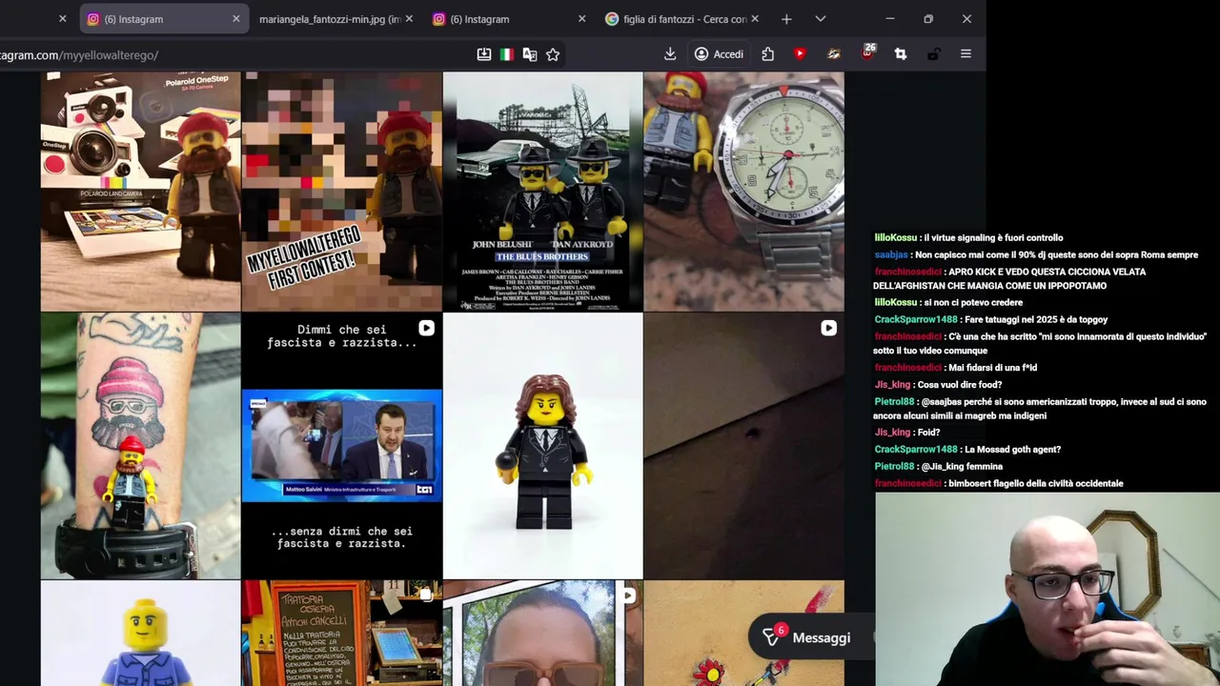Click the 'si non ci potevo credere' chat message

972,303
